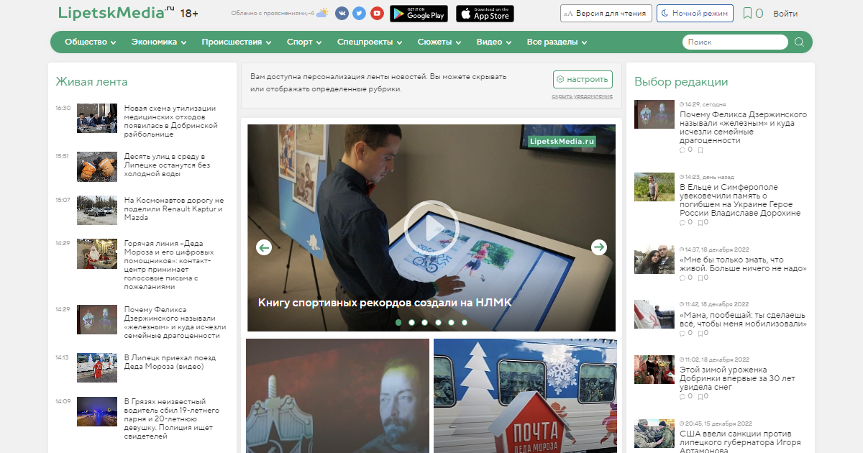Click thumbnail of Дед Мороз train news
Screen dimensions: 863x453
tap(97, 367)
